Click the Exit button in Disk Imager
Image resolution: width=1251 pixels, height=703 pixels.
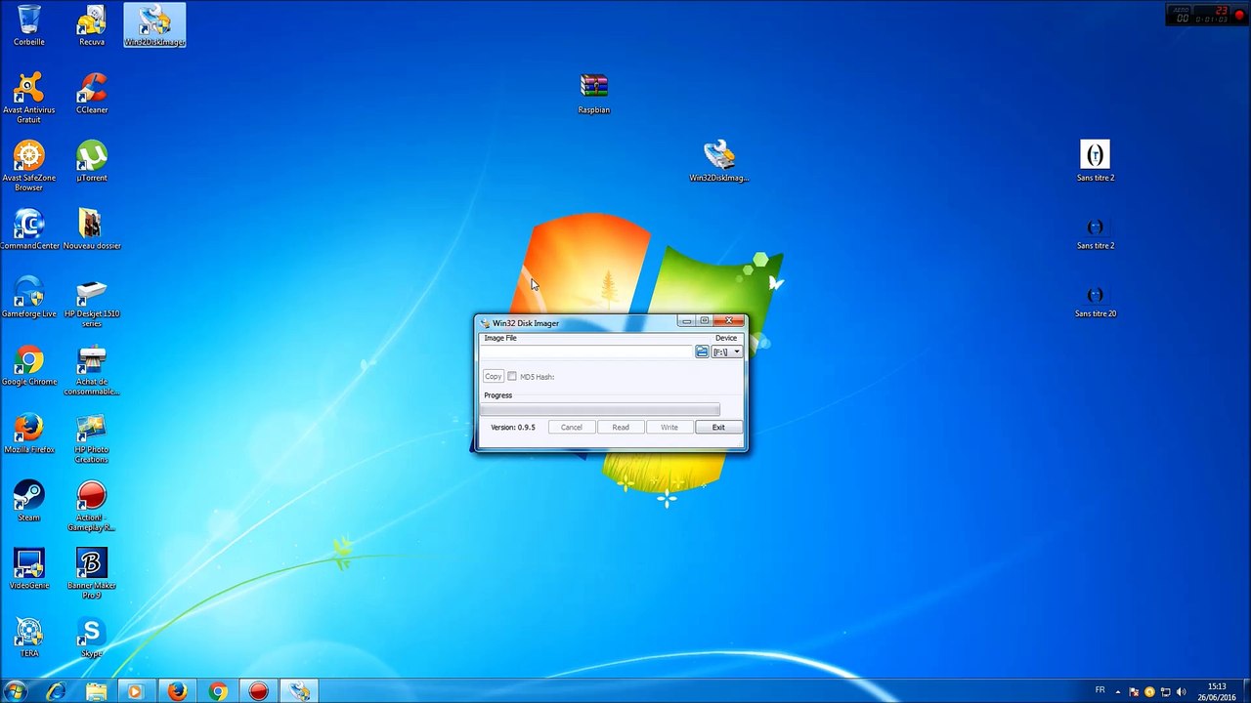click(x=718, y=427)
